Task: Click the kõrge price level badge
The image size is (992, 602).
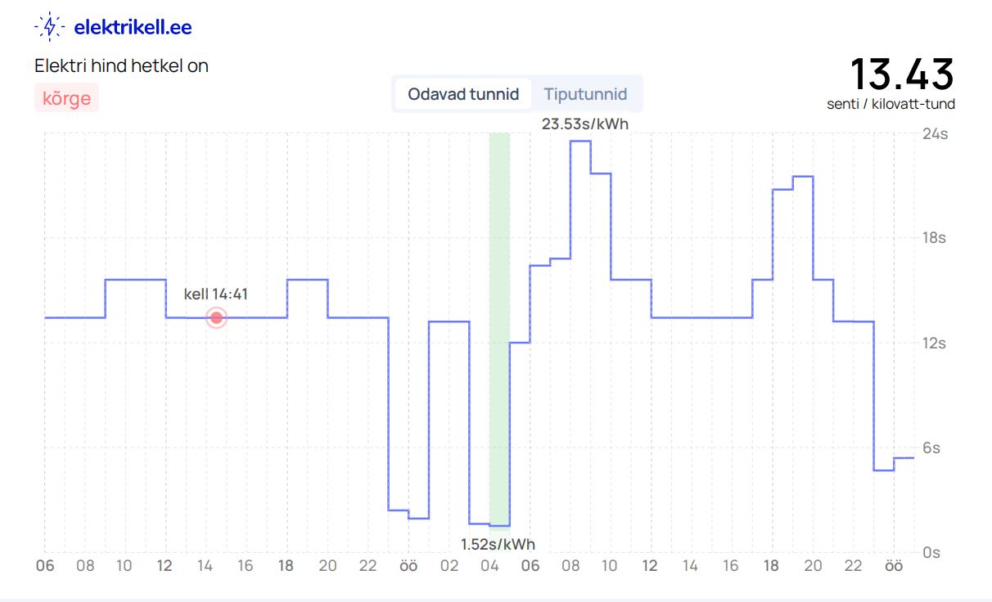Action: pyautogui.click(x=66, y=98)
